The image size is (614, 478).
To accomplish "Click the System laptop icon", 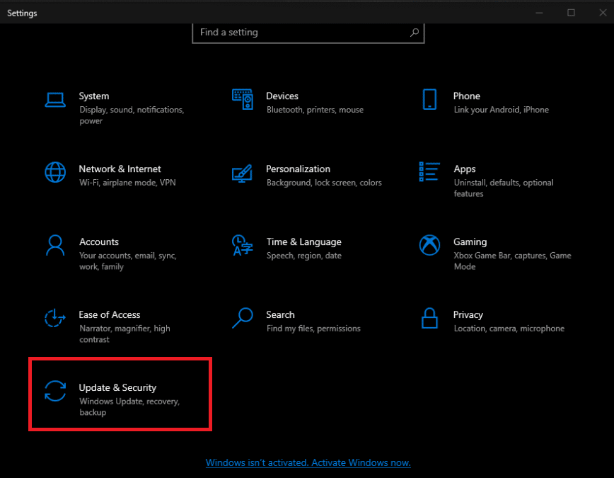I will [x=55, y=100].
